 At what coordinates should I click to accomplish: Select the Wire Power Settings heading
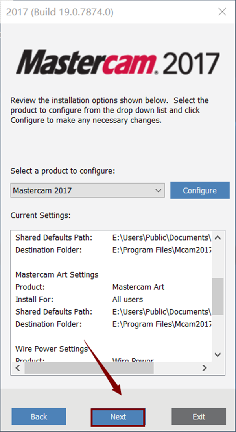pos(52,349)
